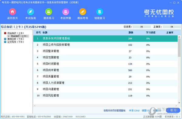The image size is (182, 119).
Task: Click the 学习进度 column header
Action: click(151, 33)
